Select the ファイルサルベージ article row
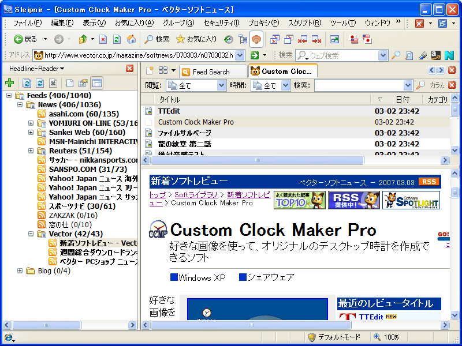 (x=296, y=133)
